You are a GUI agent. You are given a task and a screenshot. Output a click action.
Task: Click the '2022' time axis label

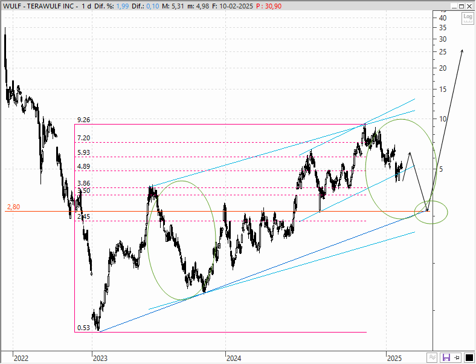pos(21,359)
